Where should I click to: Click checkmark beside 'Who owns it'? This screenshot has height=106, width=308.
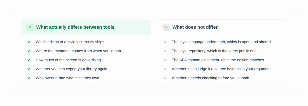tap(29, 78)
